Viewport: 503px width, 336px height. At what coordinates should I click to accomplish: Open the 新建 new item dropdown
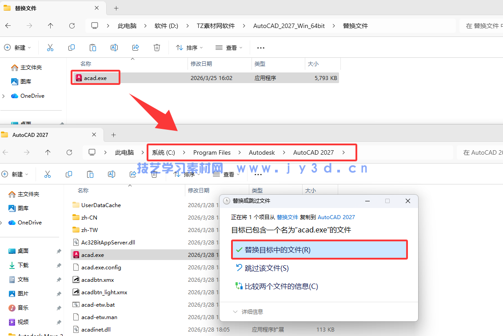[x=18, y=48]
